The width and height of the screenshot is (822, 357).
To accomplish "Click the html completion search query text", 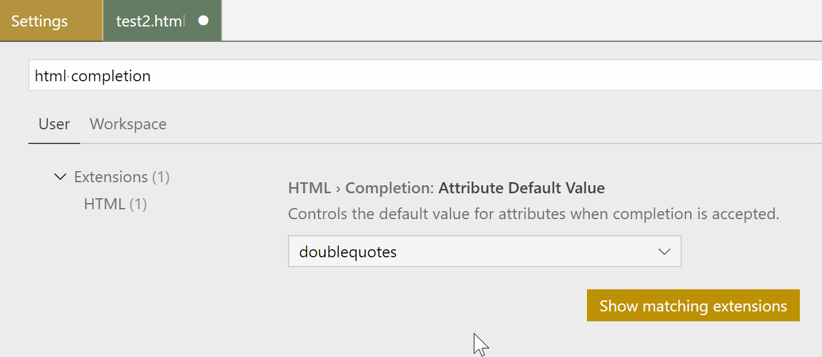I will click(92, 75).
